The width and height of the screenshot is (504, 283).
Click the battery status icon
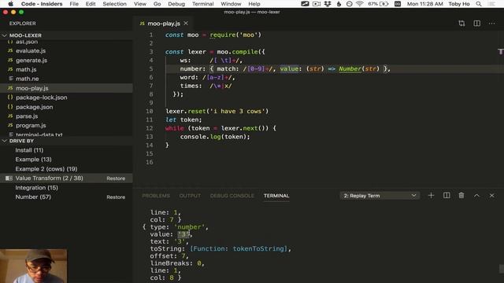384,4
